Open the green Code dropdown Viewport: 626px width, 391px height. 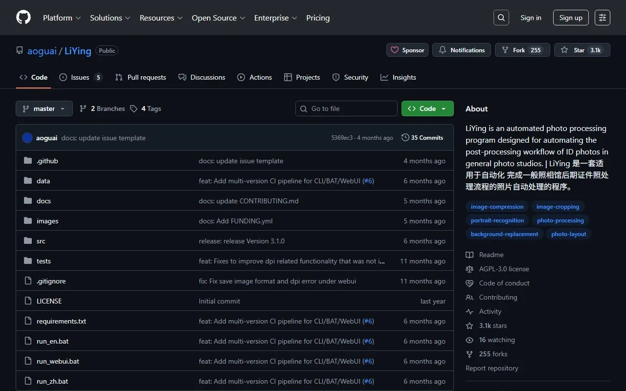click(427, 109)
